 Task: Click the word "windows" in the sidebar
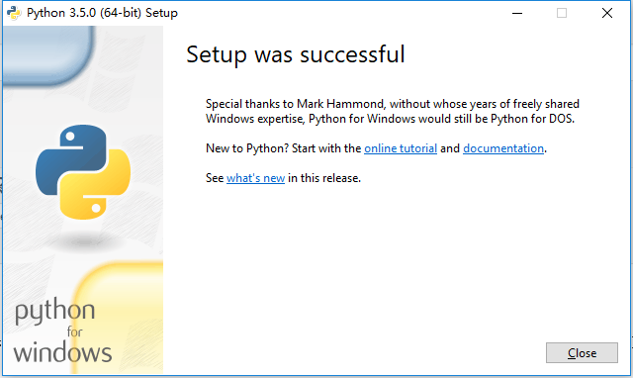(x=62, y=352)
